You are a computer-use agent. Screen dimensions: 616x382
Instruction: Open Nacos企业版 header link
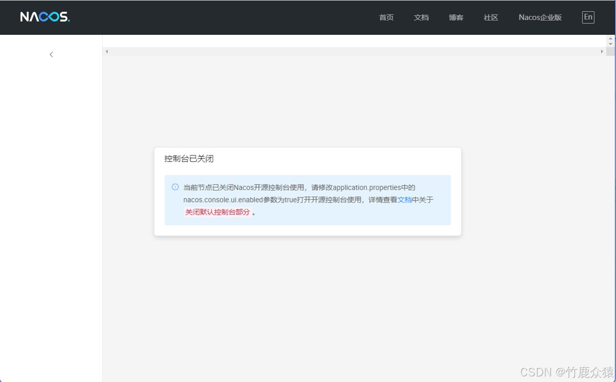coord(540,17)
